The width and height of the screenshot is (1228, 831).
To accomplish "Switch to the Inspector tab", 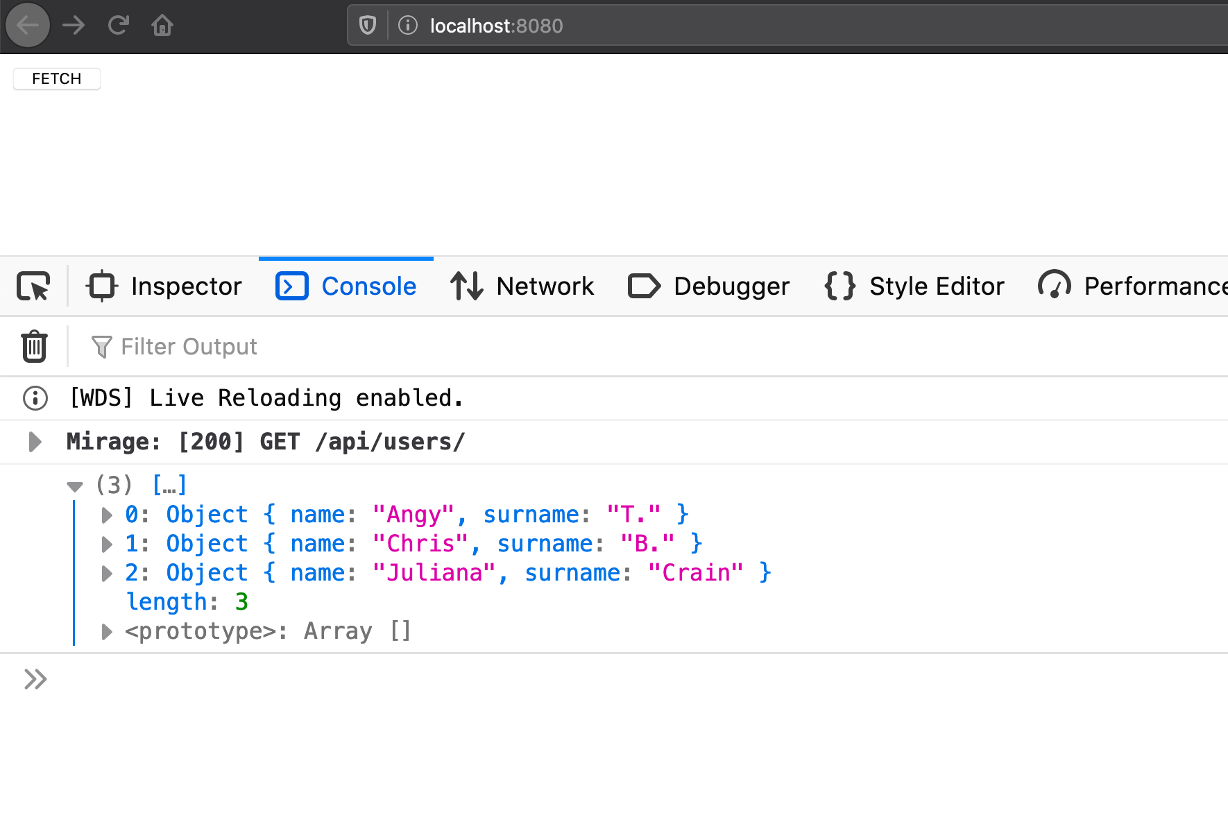I will (164, 286).
